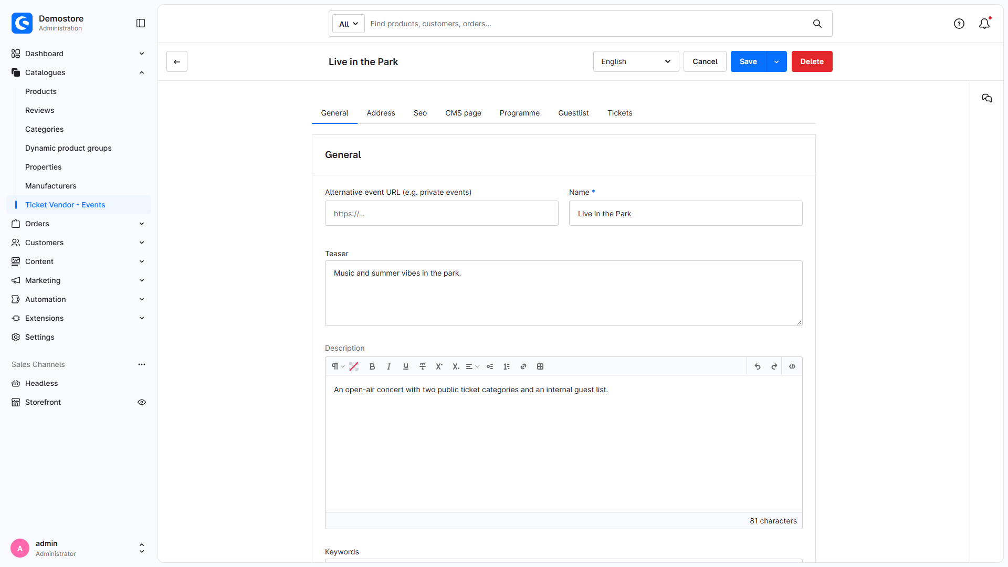Go back using the arrow button
The image size is (1008, 567).
pos(177,61)
